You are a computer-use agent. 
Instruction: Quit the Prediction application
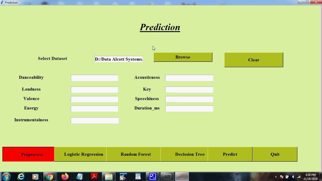pos(275,154)
